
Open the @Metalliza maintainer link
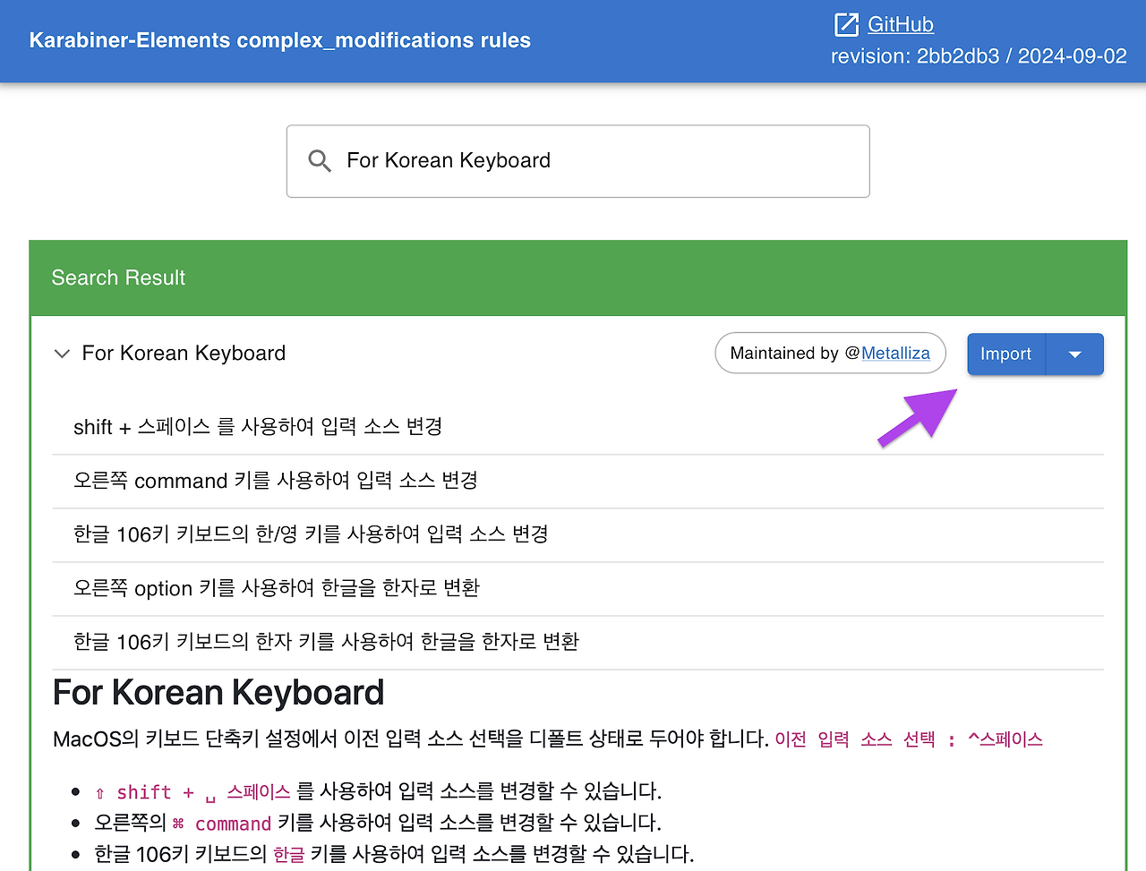click(895, 354)
